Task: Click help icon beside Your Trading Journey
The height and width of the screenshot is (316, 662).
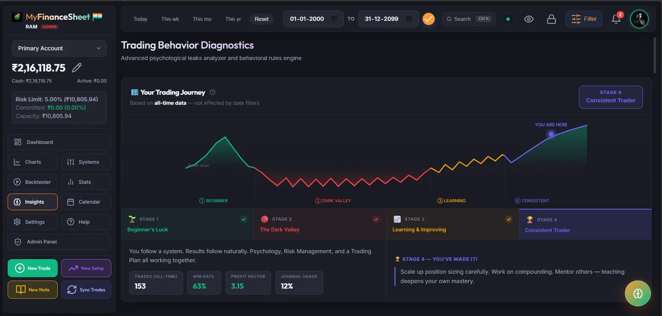Action: [213, 92]
